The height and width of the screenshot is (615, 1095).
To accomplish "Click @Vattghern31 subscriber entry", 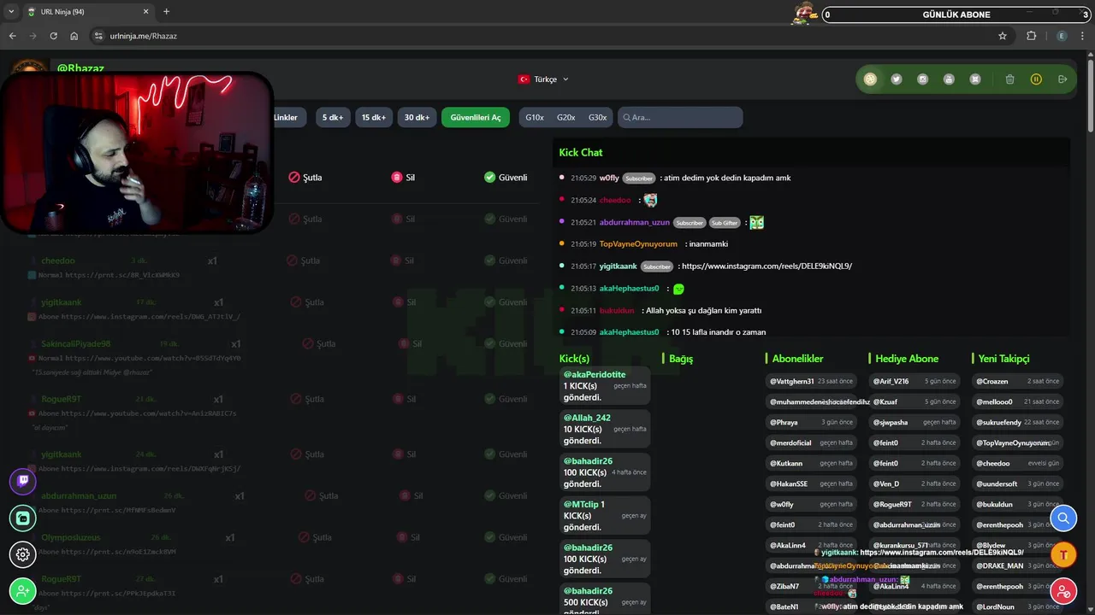I will pyautogui.click(x=813, y=381).
